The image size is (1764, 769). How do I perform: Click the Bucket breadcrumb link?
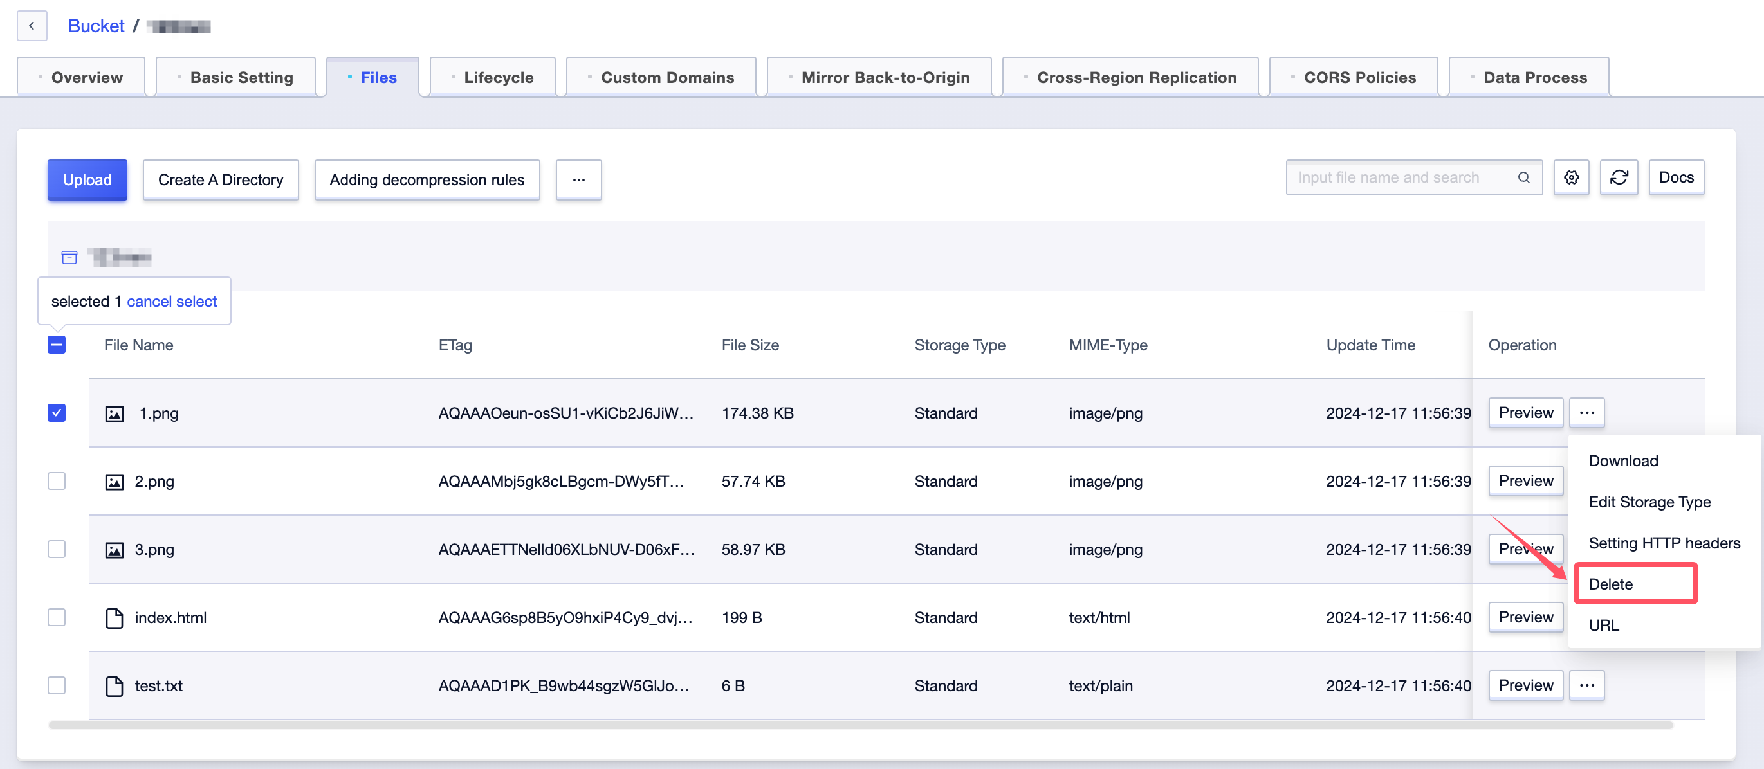pos(96,26)
